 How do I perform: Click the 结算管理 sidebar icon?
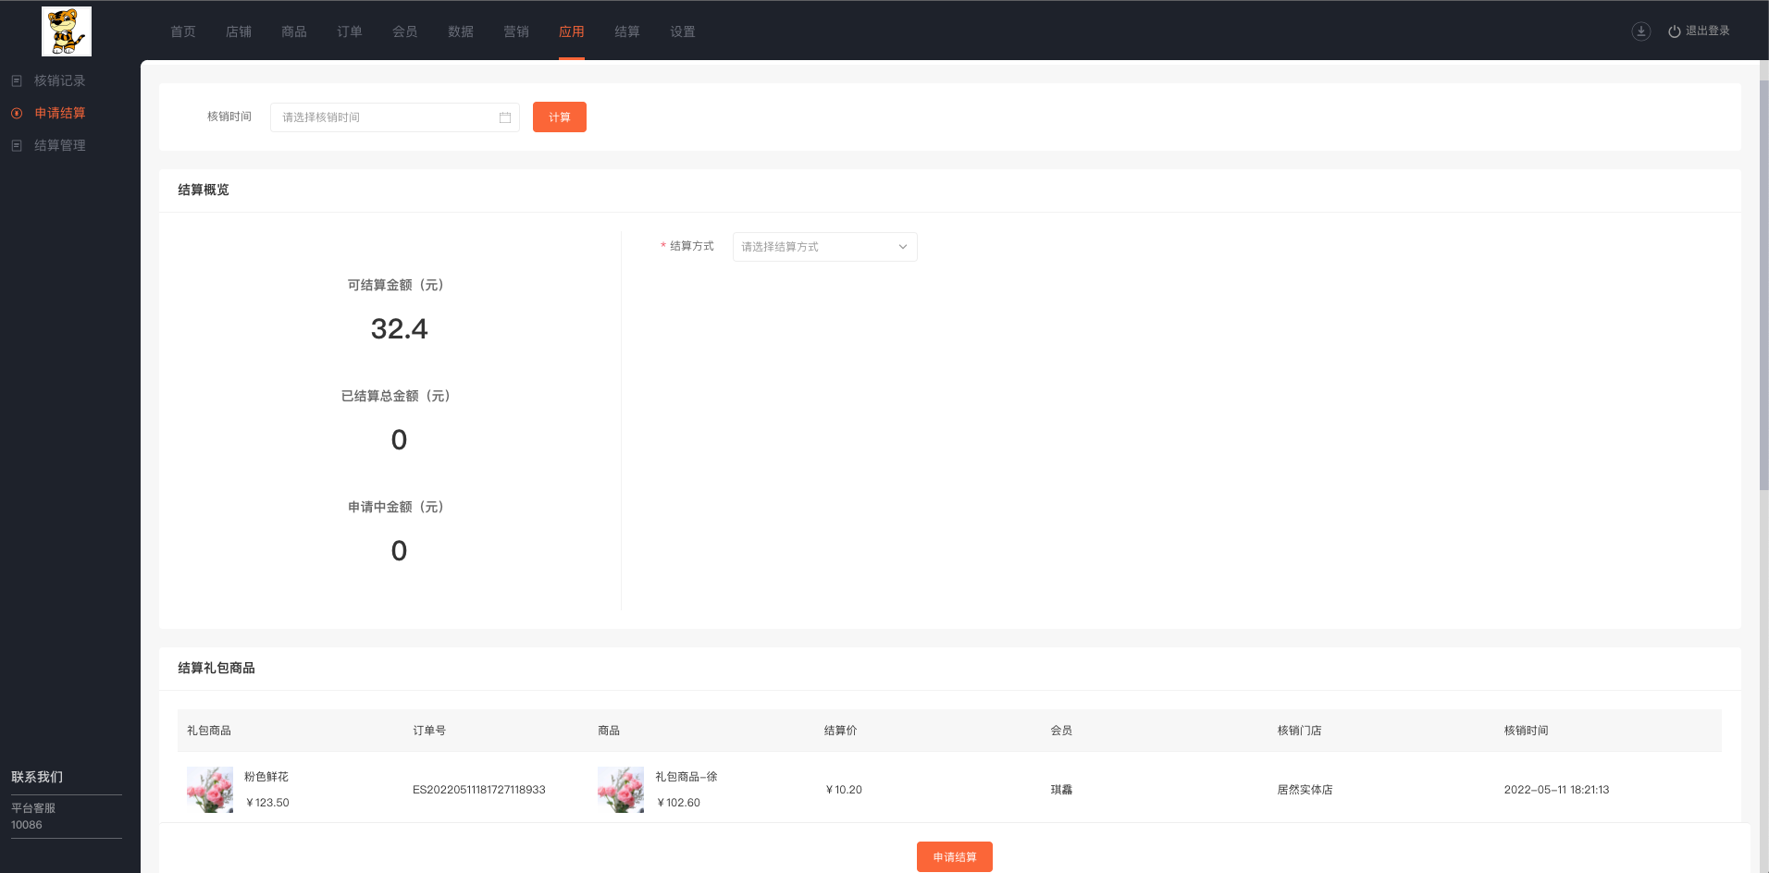click(x=17, y=145)
